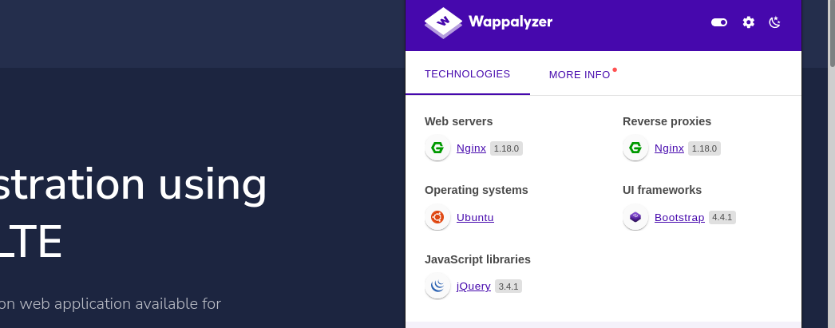
Task: Click the Bootstrap 4.4.1 version badge
Action: (722, 217)
